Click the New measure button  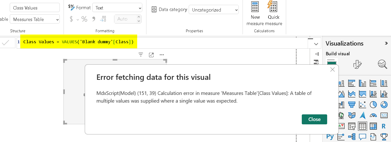pos(255,13)
